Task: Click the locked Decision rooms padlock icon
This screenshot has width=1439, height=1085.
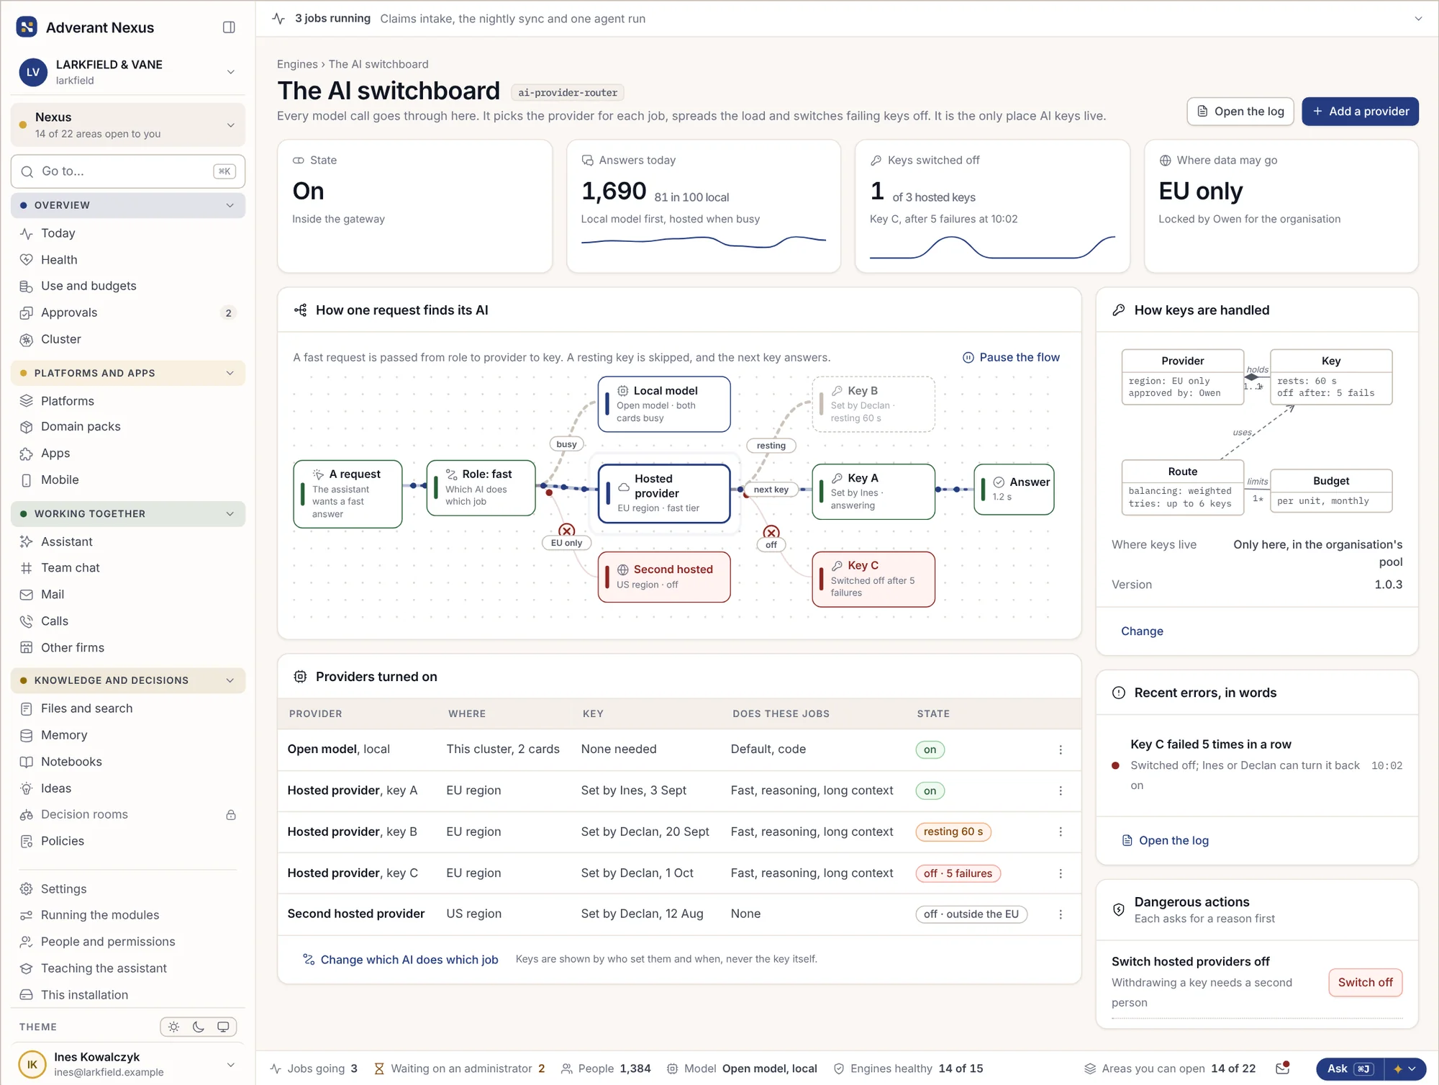Action: click(231, 815)
